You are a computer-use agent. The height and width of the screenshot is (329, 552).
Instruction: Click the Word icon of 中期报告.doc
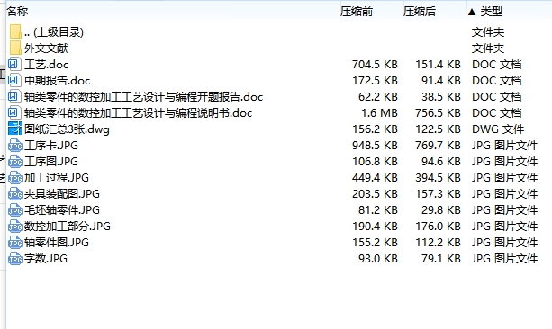[x=14, y=81]
